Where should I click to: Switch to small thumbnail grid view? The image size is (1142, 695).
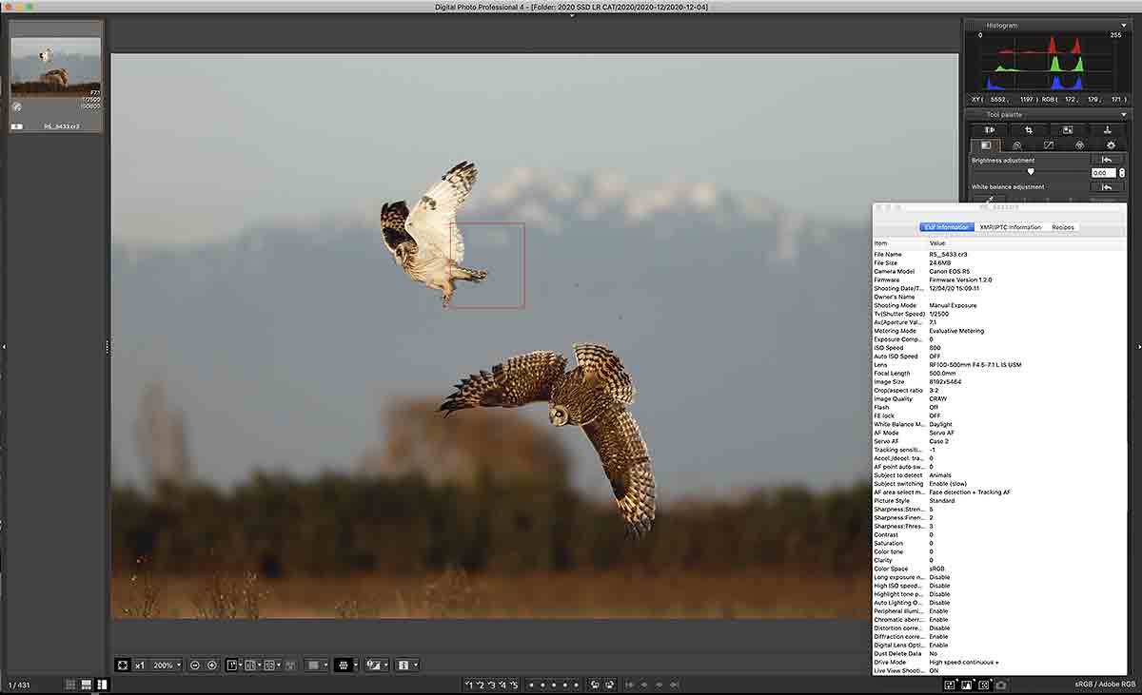click(70, 685)
